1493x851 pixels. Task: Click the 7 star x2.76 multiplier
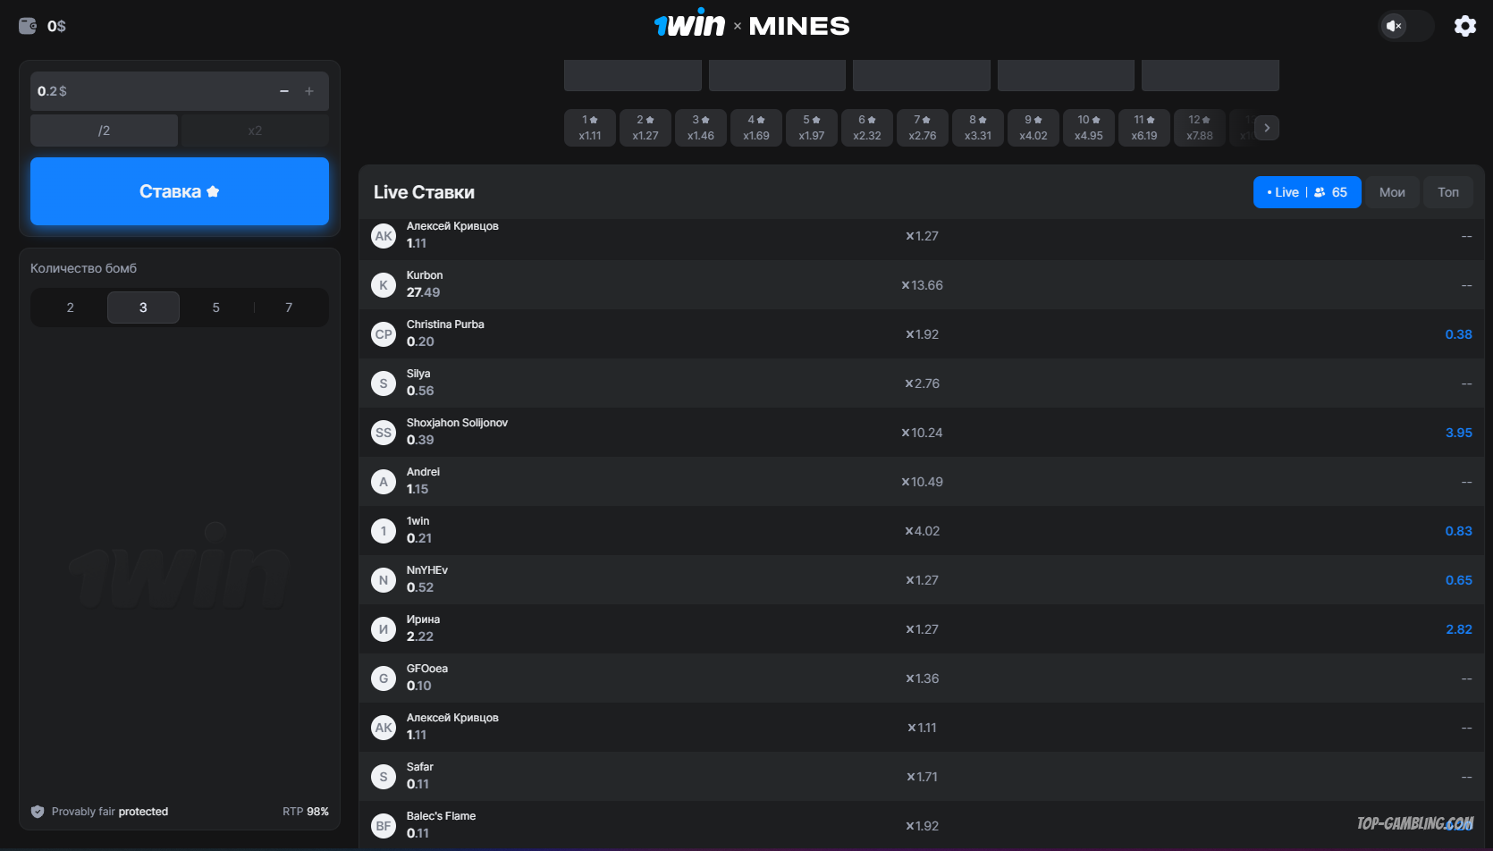point(923,128)
